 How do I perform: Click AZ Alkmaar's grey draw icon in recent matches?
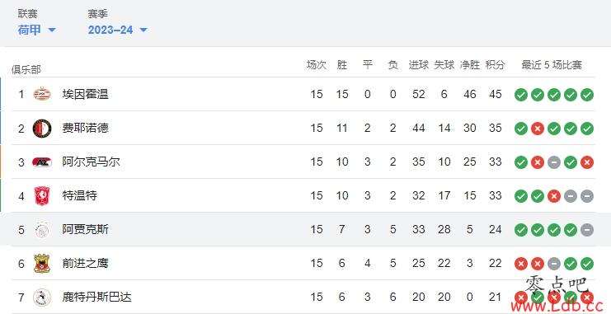(x=554, y=162)
